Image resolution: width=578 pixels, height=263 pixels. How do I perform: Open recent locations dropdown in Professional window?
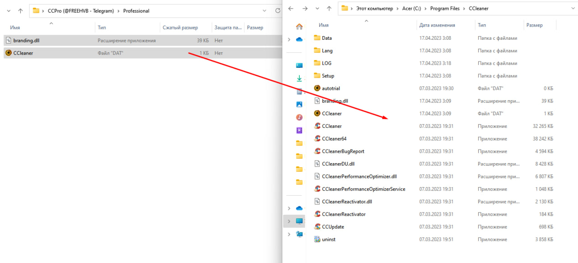(x=9, y=11)
